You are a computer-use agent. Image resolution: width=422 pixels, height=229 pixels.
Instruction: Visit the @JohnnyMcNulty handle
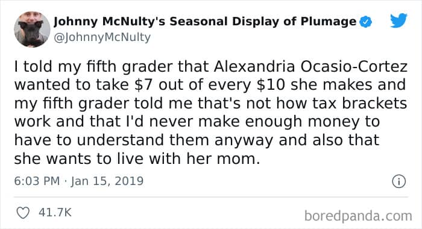click(x=102, y=37)
